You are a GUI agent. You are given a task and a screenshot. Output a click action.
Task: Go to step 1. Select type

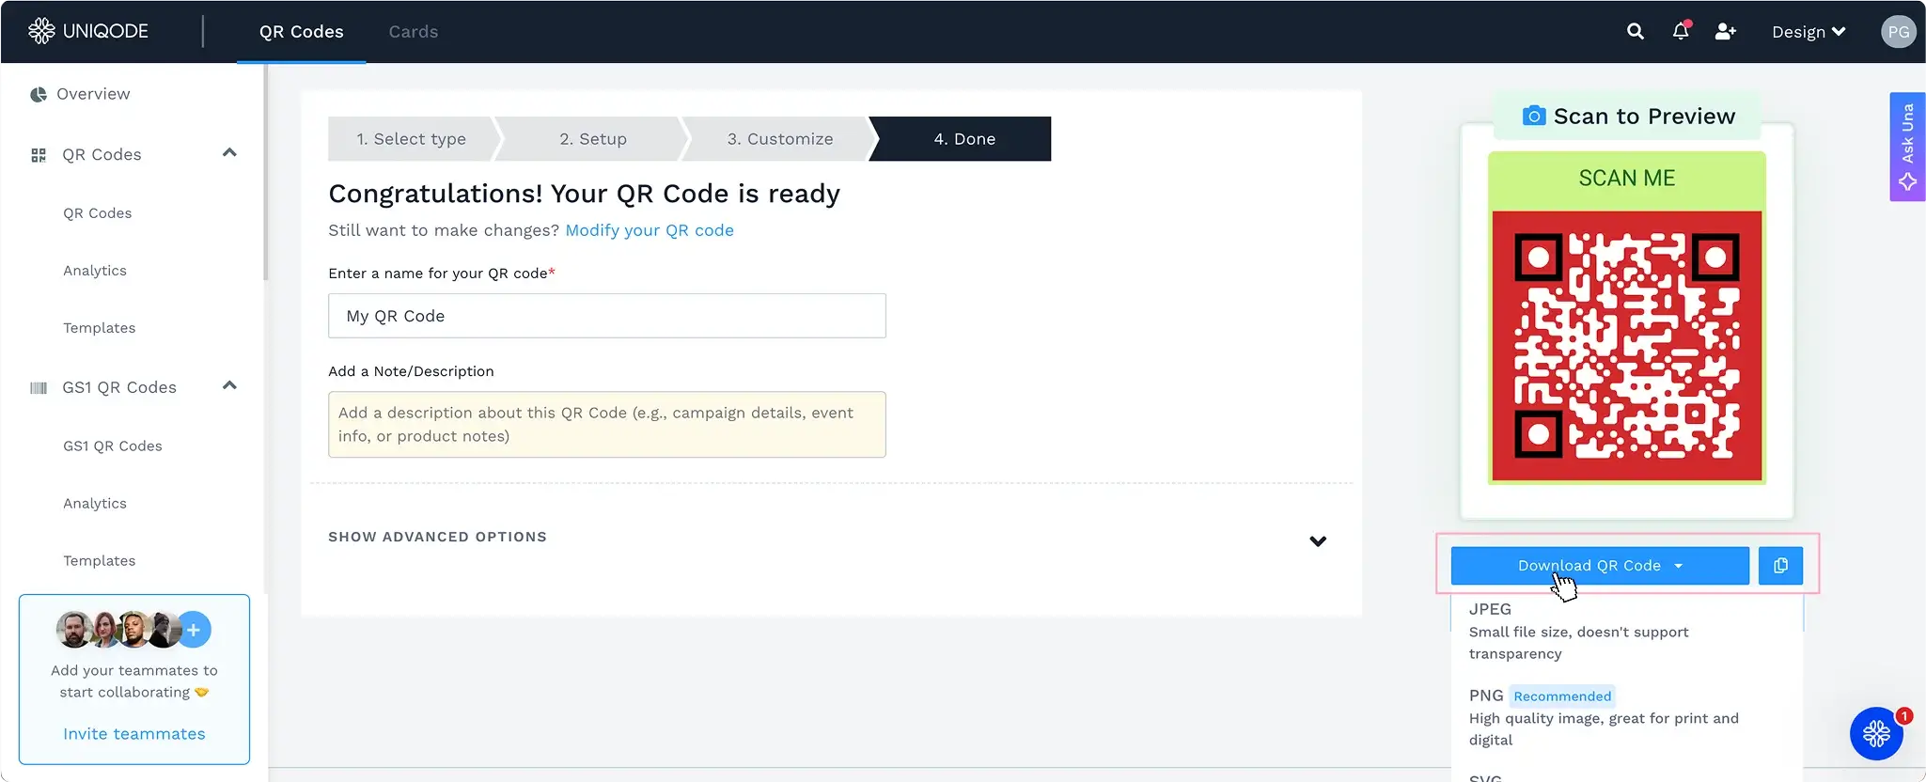pyautogui.click(x=411, y=139)
